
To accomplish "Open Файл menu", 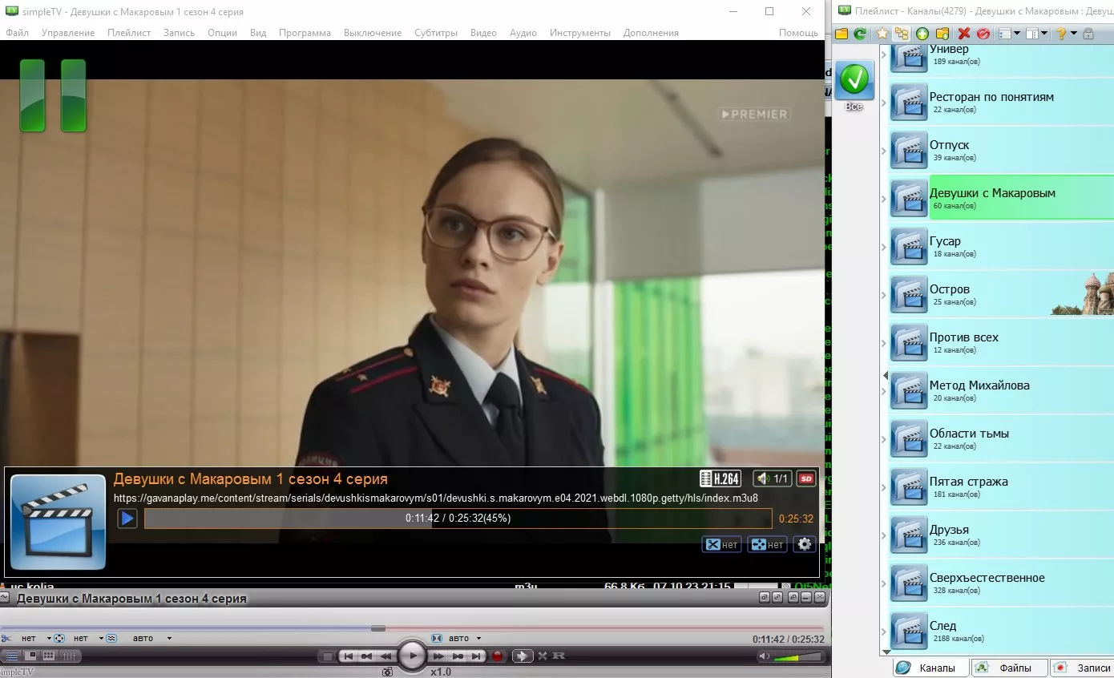I will (x=17, y=33).
